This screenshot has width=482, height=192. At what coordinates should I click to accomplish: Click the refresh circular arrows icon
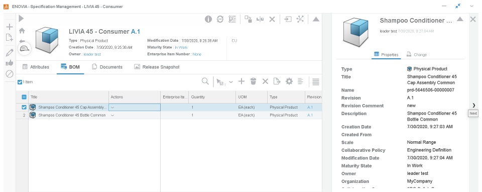coord(220,20)
